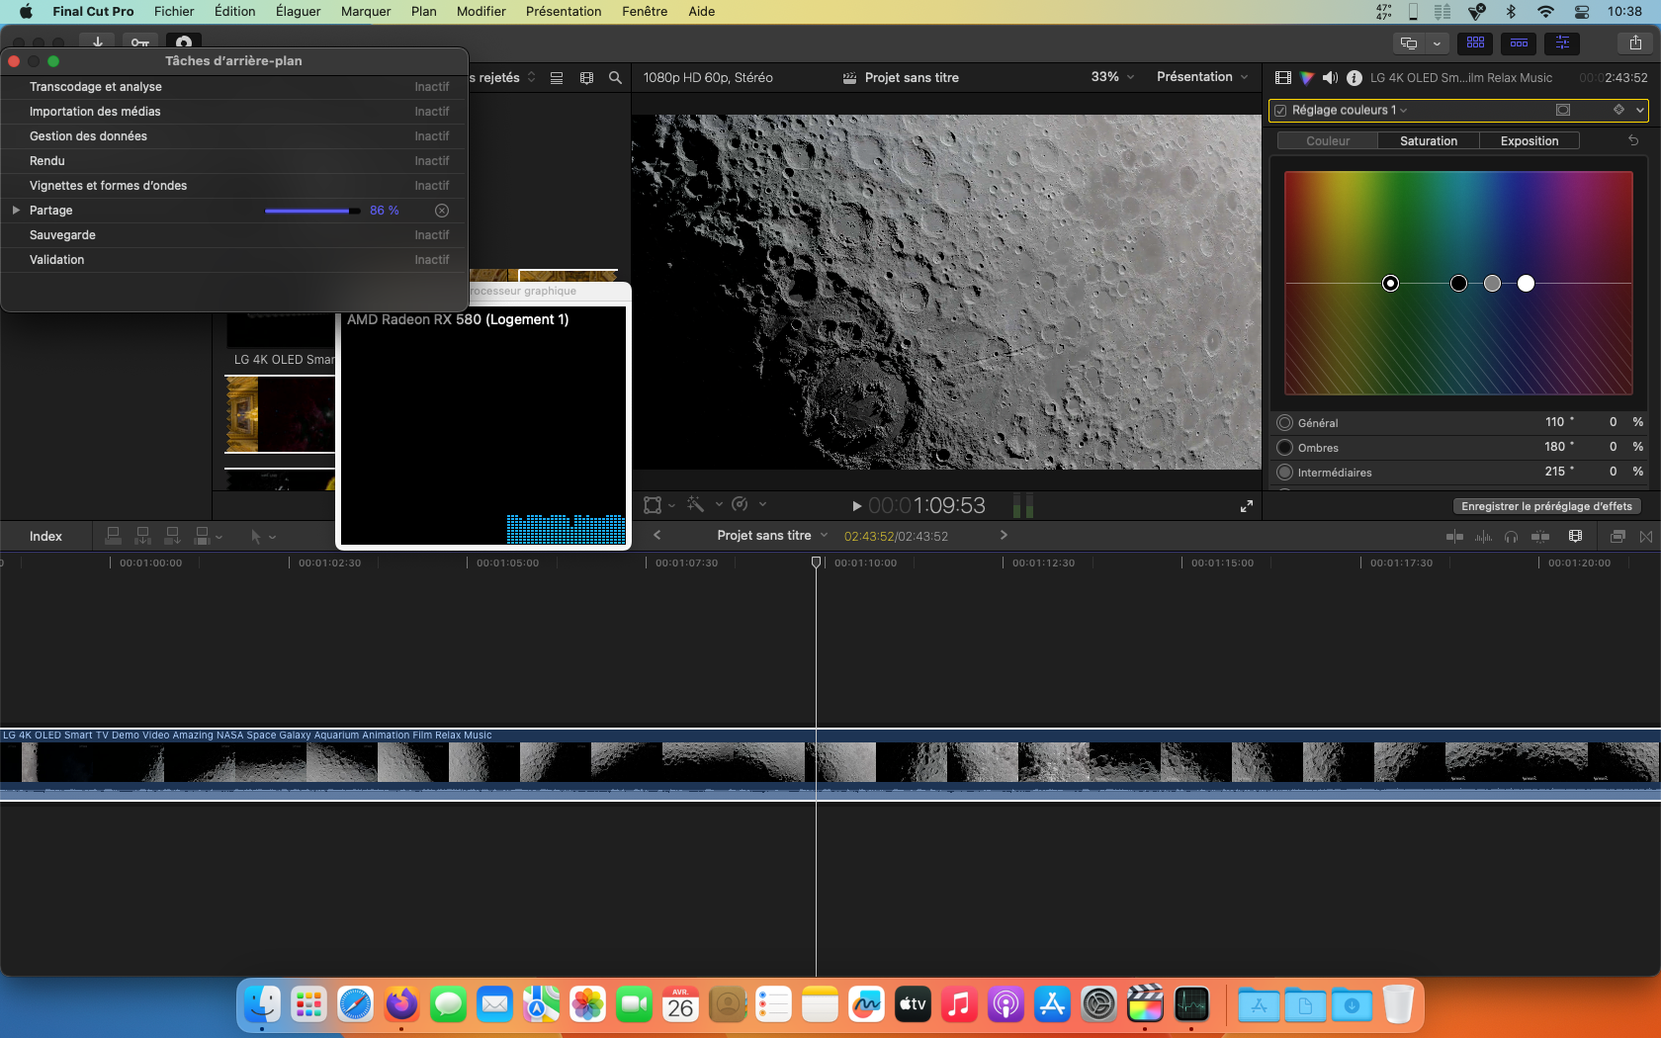
Task: Reset the color board with undo arrow
Action: (x=1633, y=141)
